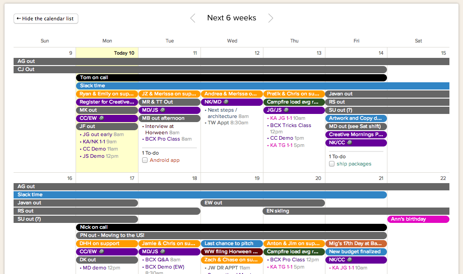
Task: Check the ship packages to-do checkbox
Action: tap(332, 164)
